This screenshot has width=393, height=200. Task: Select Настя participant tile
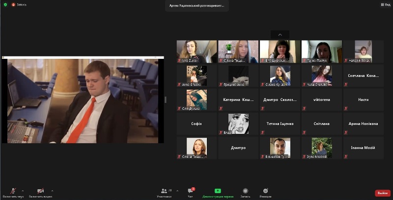coord(363,100)
